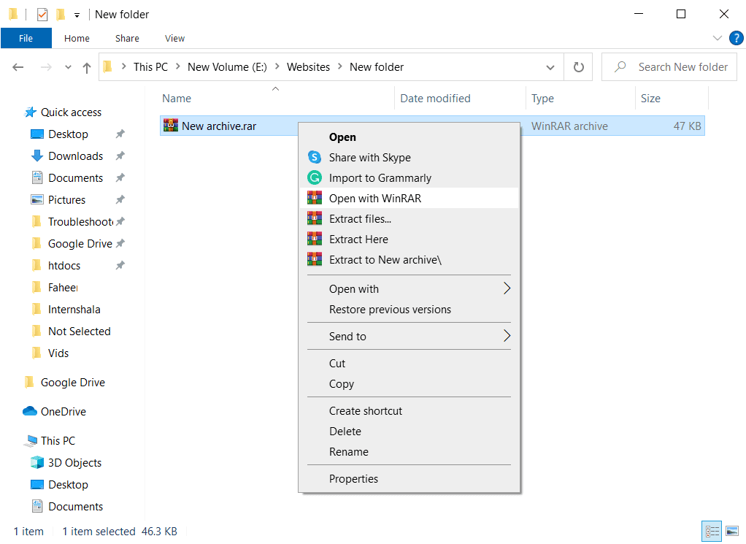Choose Create shortcut
The image size is (746, 544).
(409, 410)
